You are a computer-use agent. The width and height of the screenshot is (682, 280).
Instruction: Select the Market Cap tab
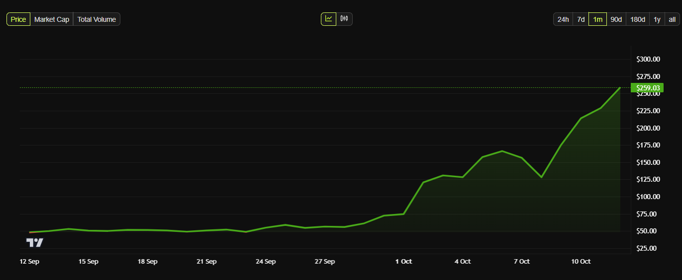(52, 19)
